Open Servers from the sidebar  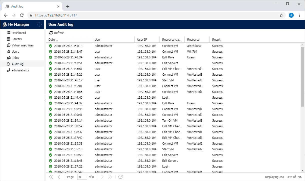click(x=16, y=39)
